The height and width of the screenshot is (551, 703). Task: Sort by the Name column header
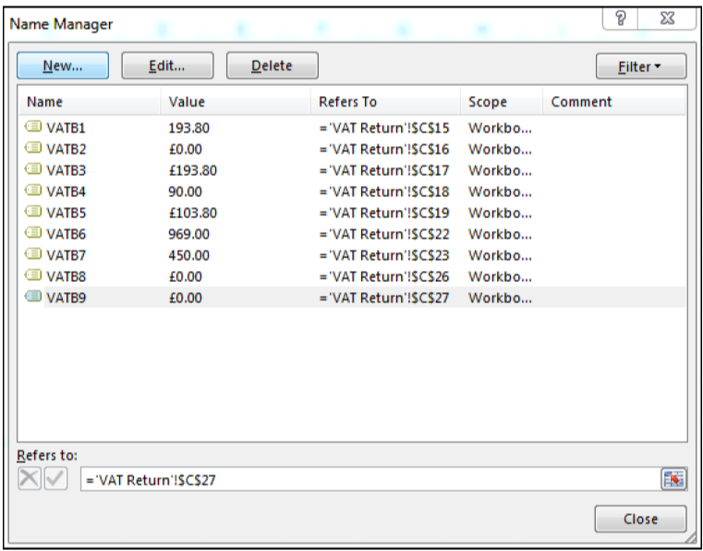90,102
